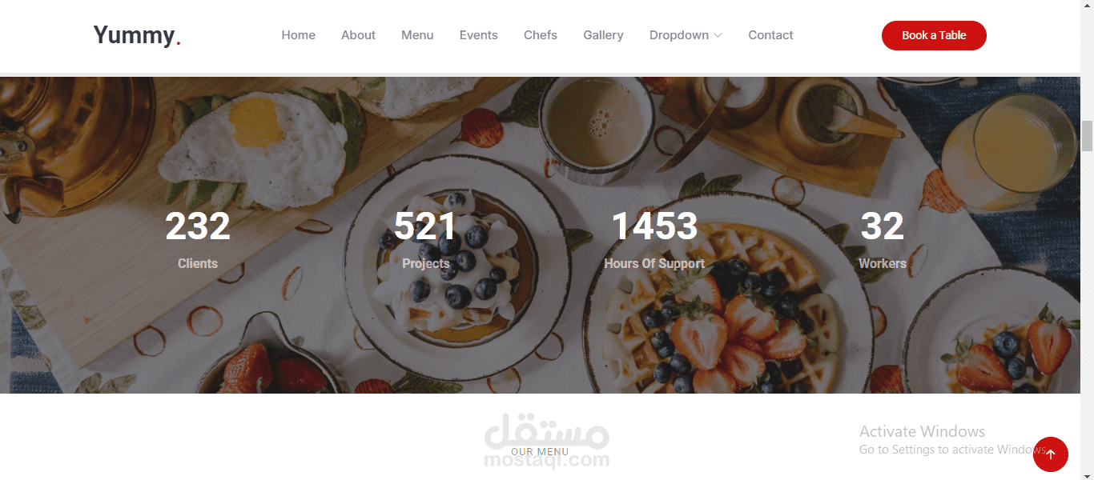Click the Activate Windows notice text
Image resolution: width=1094 pixels, height=480 pixels.
(953, 439)
